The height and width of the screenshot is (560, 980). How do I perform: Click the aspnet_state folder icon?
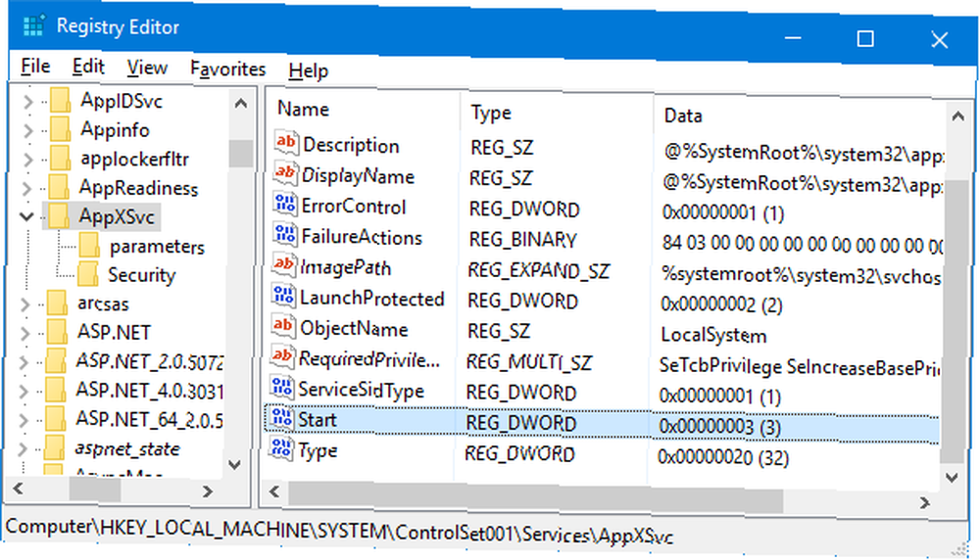pos(56,448)
